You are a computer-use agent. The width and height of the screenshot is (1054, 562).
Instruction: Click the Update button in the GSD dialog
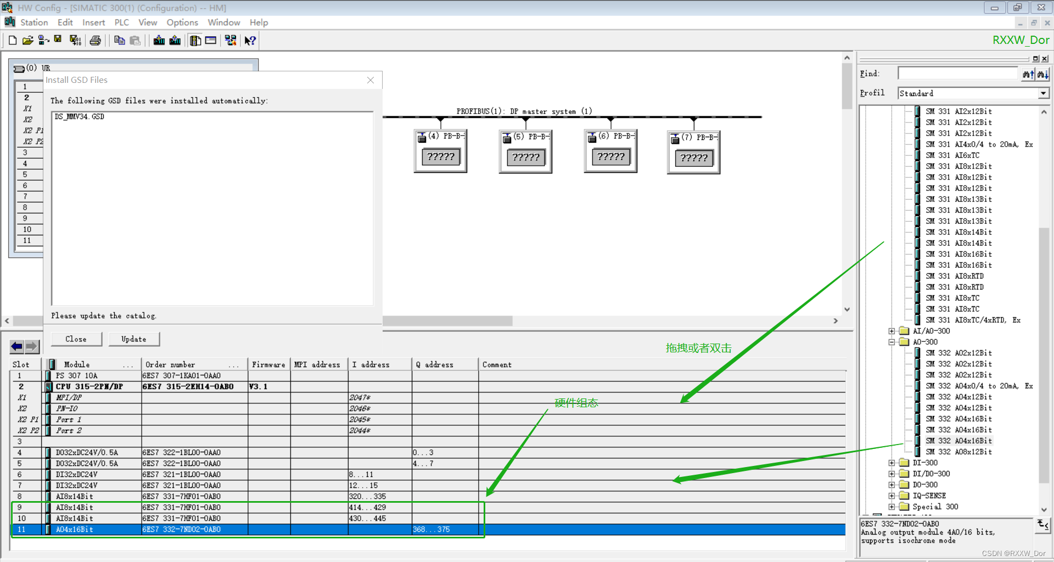[x=133, y=339]
